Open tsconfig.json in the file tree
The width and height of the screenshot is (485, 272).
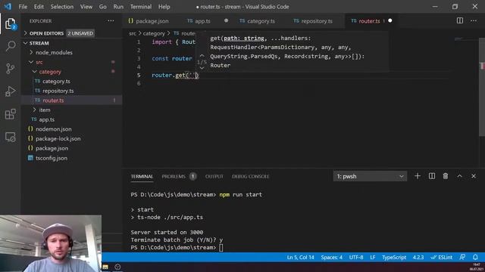click(x=51, y=158)
